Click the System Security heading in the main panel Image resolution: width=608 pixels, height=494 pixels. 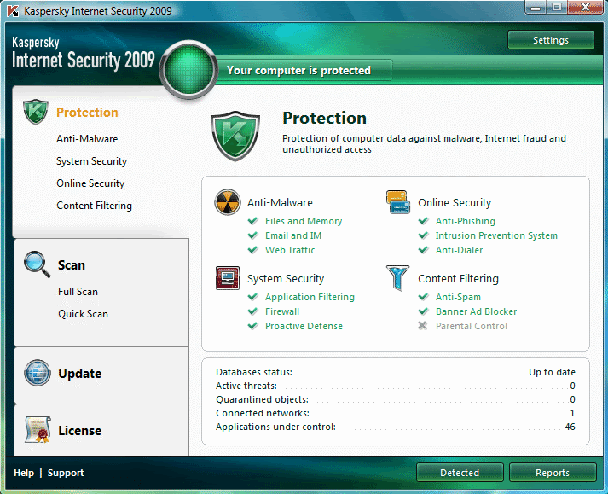(286, 279)
